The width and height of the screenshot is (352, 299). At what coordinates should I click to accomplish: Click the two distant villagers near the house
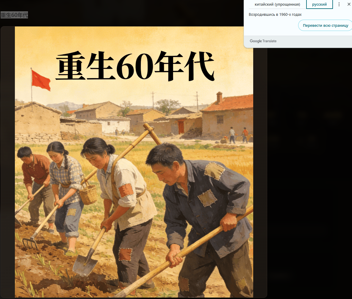[x=238, y=135]
